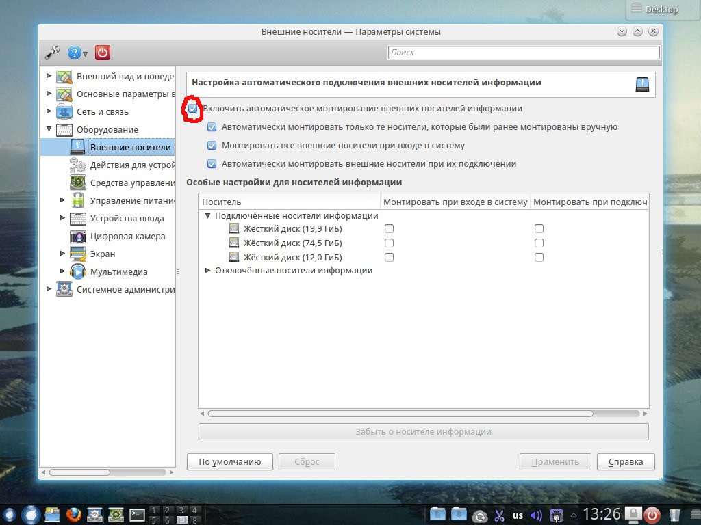Click the removable drive icon in header
701x525 pixels.
[642, 84]
